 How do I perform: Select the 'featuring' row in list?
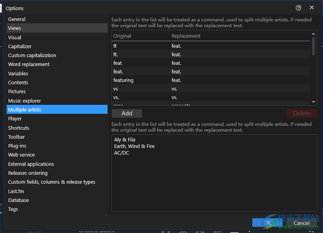click(123, 80)
